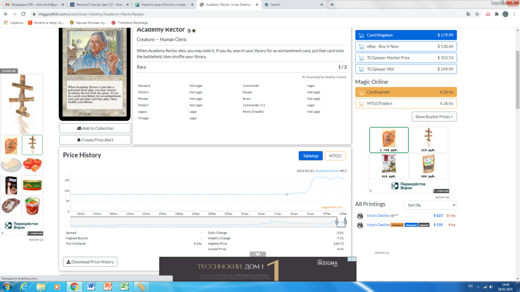Click the Card Kingdom shopping cart icon
This screenshot has width=520, height=292.
click(x=361, y=35)
